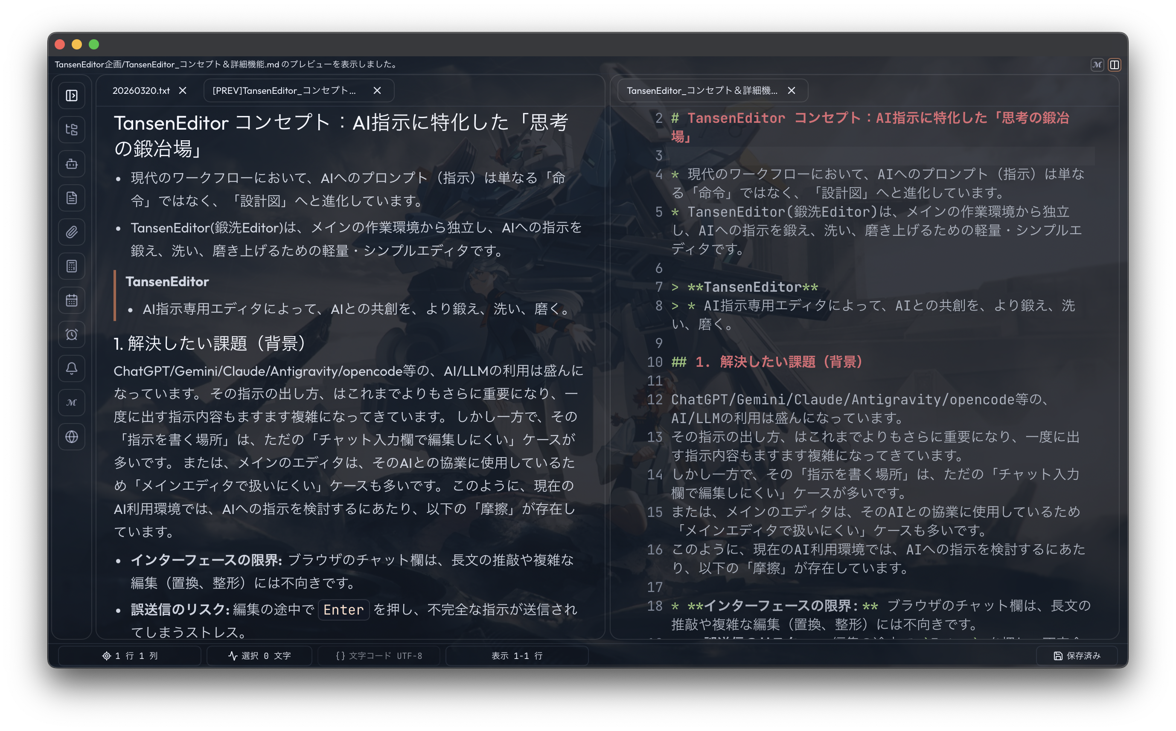Click the inline Enter code key in preview
The height and width of the screenshot is (731, 1176).
(x=343, y=610)
